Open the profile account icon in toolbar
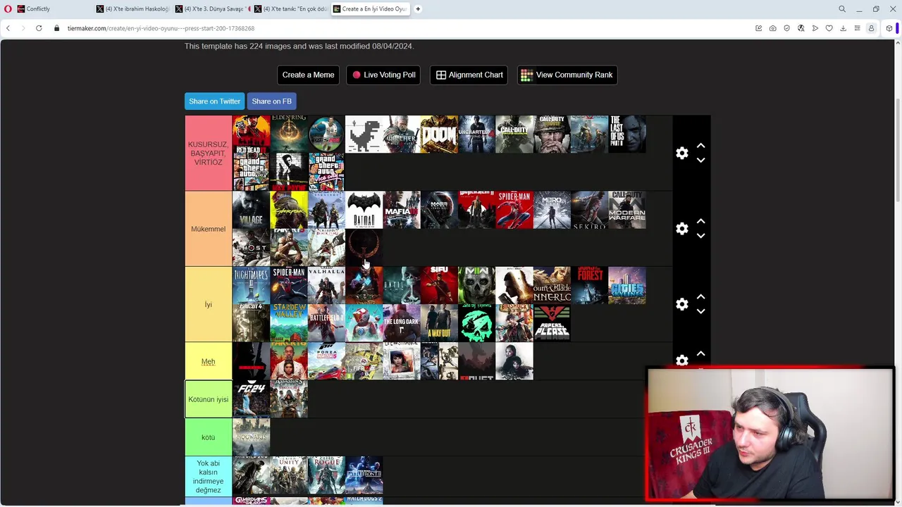The width and height of the screenshot is (902, 507). click(871, 28)
